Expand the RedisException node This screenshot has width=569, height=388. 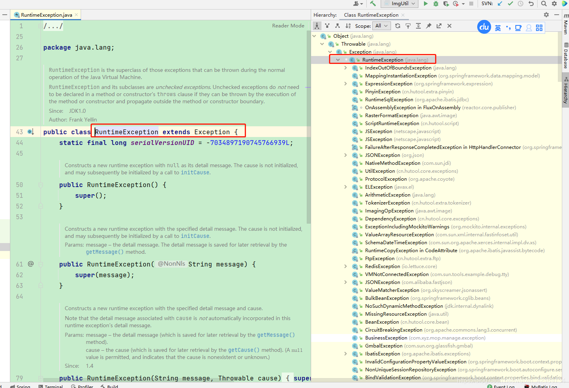pos(345,266)
